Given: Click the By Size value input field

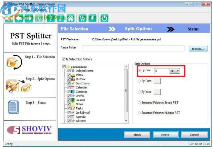Looking at the screenshot, I should tap(162, 71).
